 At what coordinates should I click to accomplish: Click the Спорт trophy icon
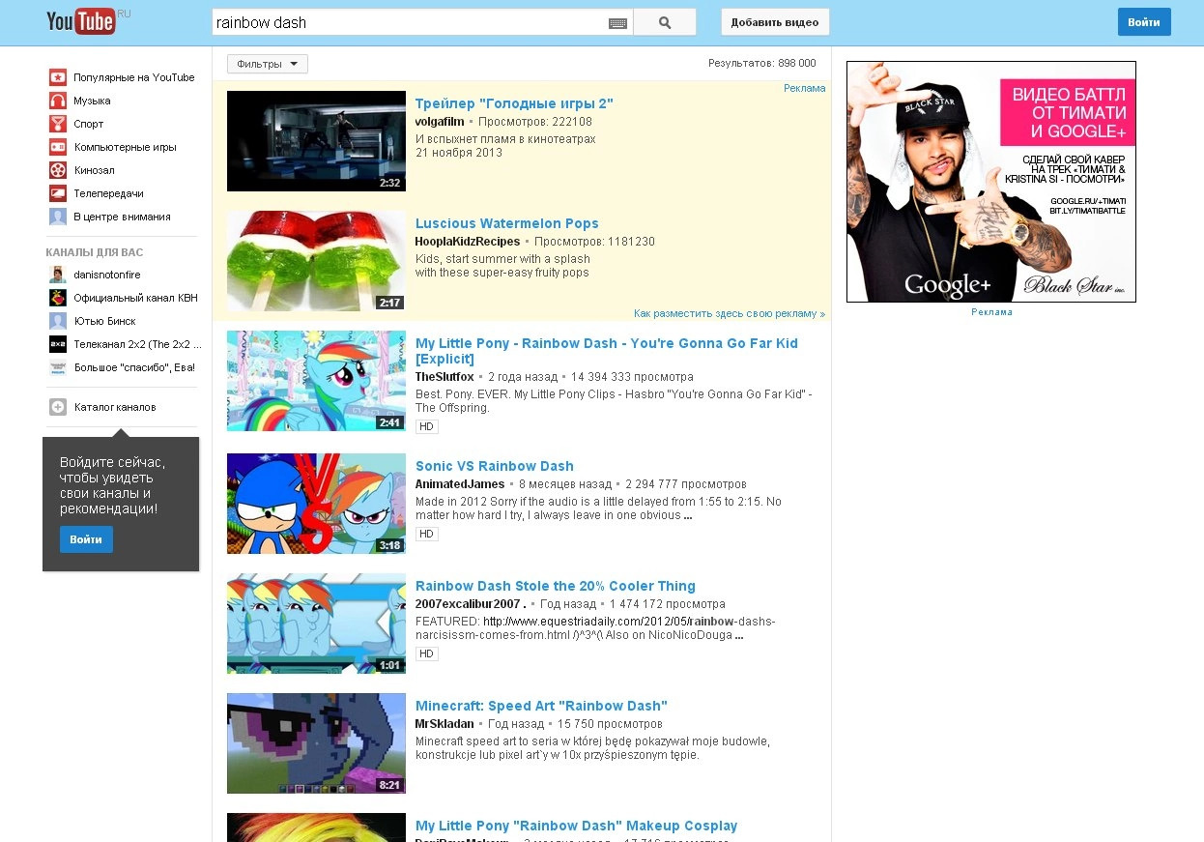[58, 124]
